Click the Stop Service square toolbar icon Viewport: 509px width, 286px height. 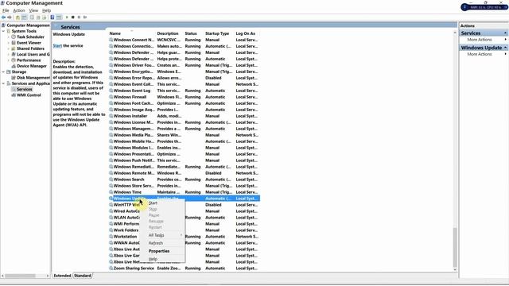click(72, 17)
